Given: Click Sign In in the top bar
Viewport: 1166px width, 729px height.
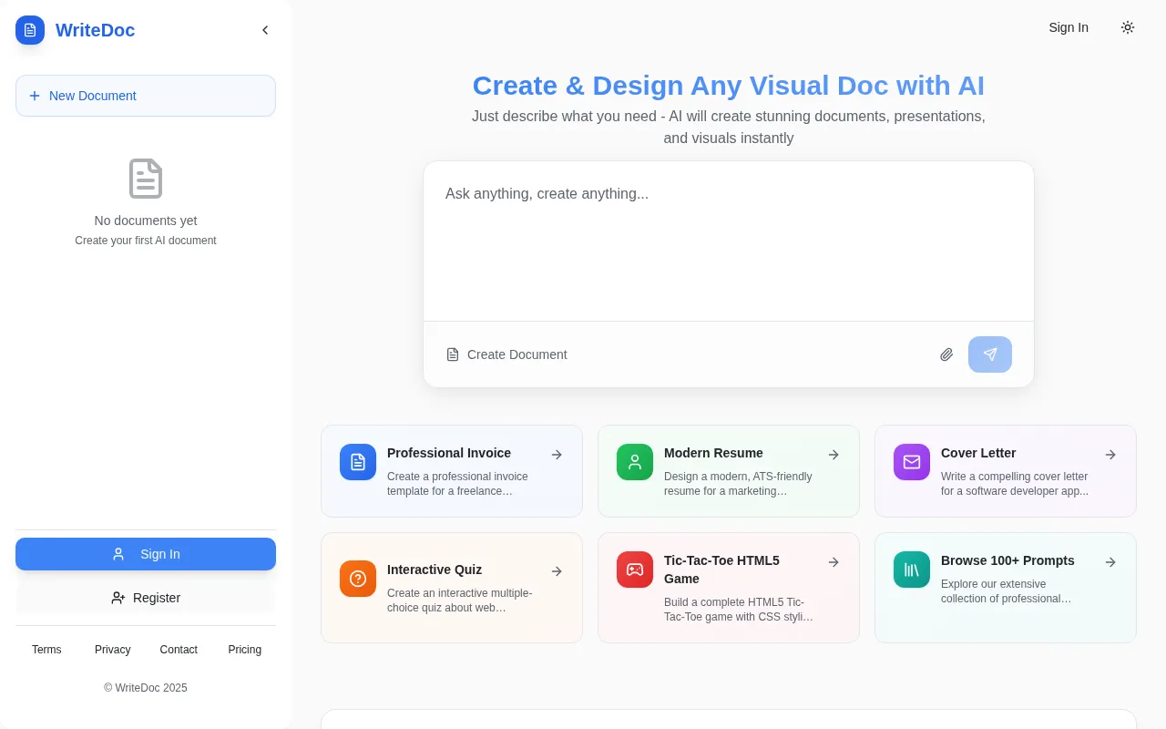Looking at the screenshot, I should (x=1069, y=27).
